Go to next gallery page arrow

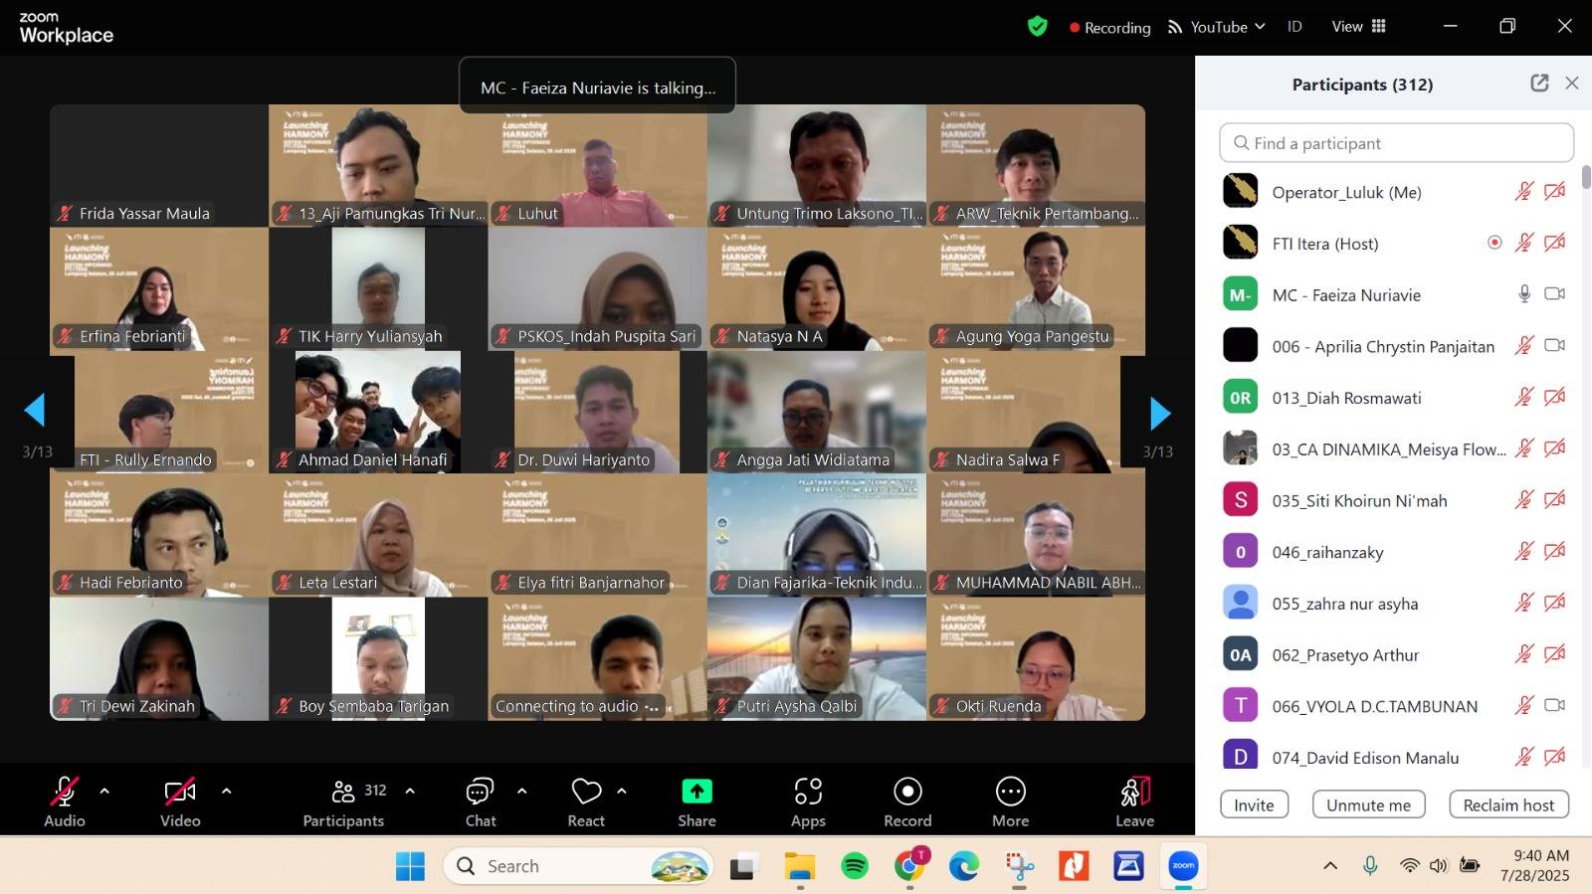click(1159, 413)
